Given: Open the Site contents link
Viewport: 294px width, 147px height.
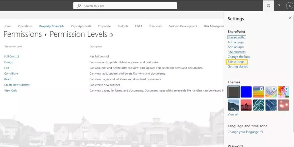Looking at the screenshot, I should 237,52.
